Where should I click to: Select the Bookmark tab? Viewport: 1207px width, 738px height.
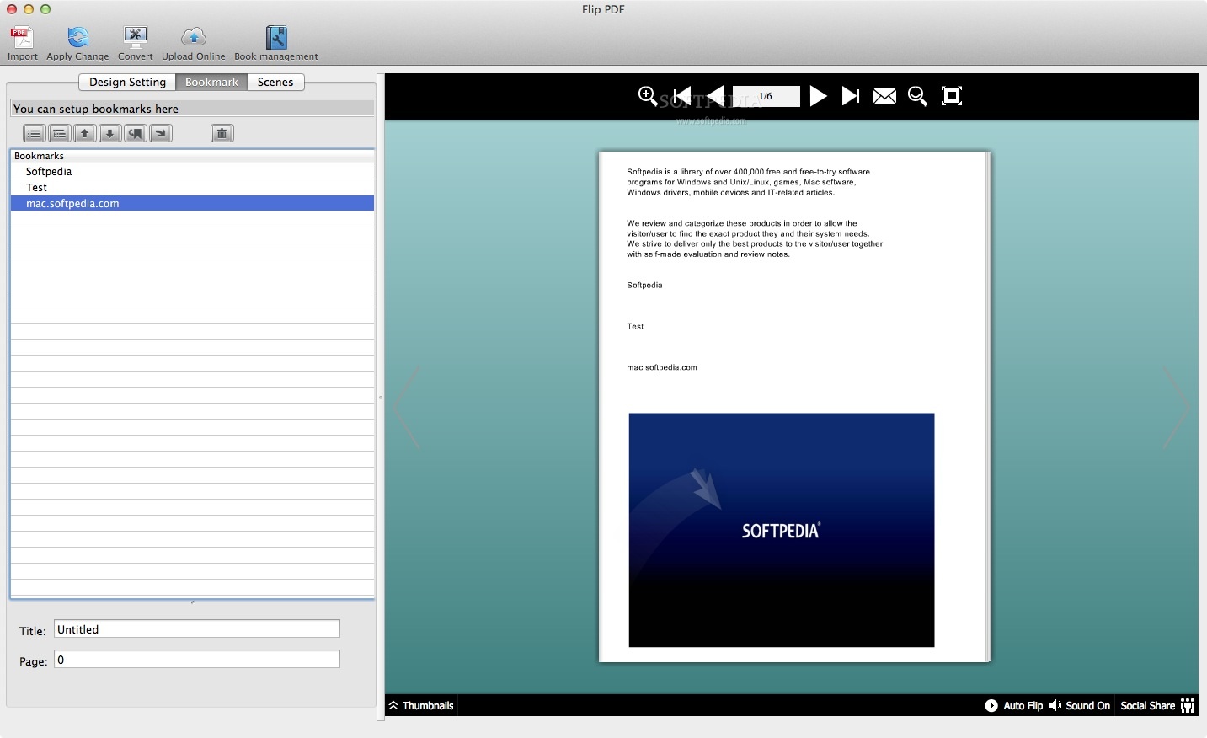[211, 82]
